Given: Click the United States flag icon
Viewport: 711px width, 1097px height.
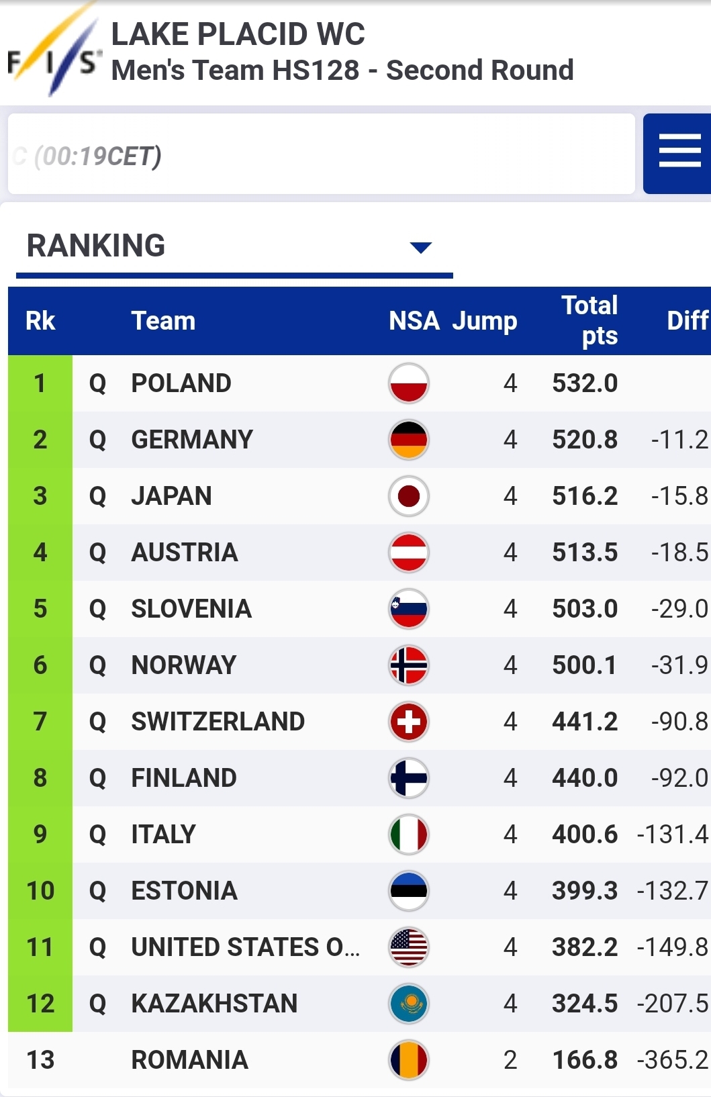Looking at the screenshot, I should (x=408, y=947).
